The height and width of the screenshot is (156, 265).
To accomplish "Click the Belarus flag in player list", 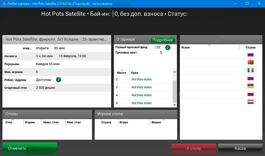I will [x=250, y=62].
